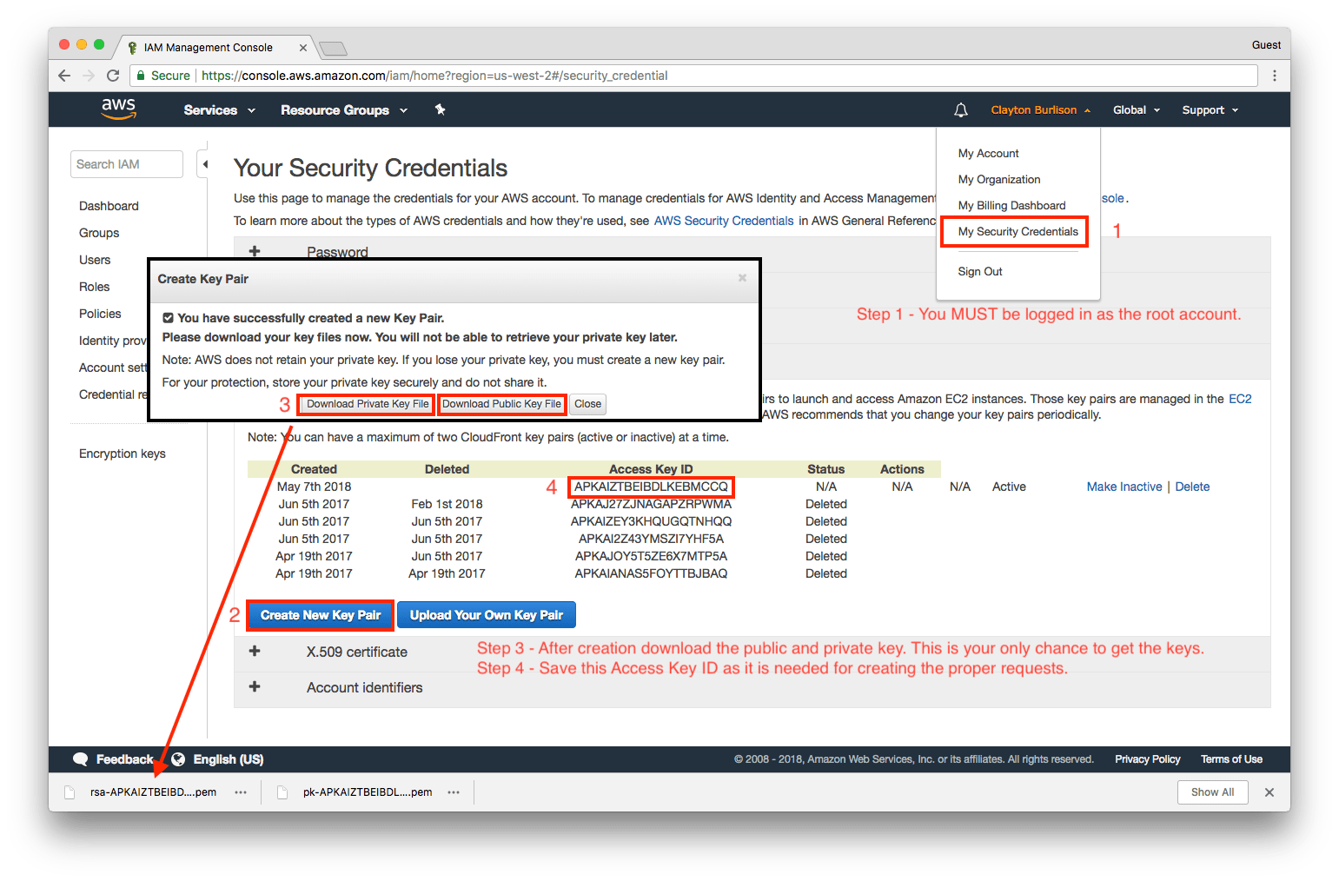Switch language via English (US)
The height and width of the screenshot is (881, 1339).
[229, 759]
